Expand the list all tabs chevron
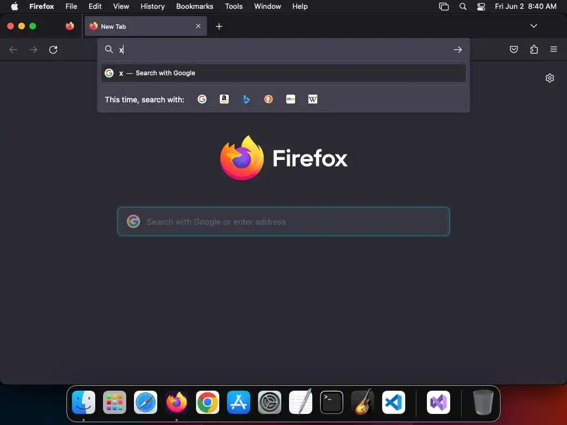The width and height of the screenshot is (567, 425). pos(533,26)
